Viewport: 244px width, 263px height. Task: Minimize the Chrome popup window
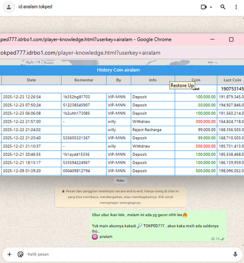(x=213, y=39)
